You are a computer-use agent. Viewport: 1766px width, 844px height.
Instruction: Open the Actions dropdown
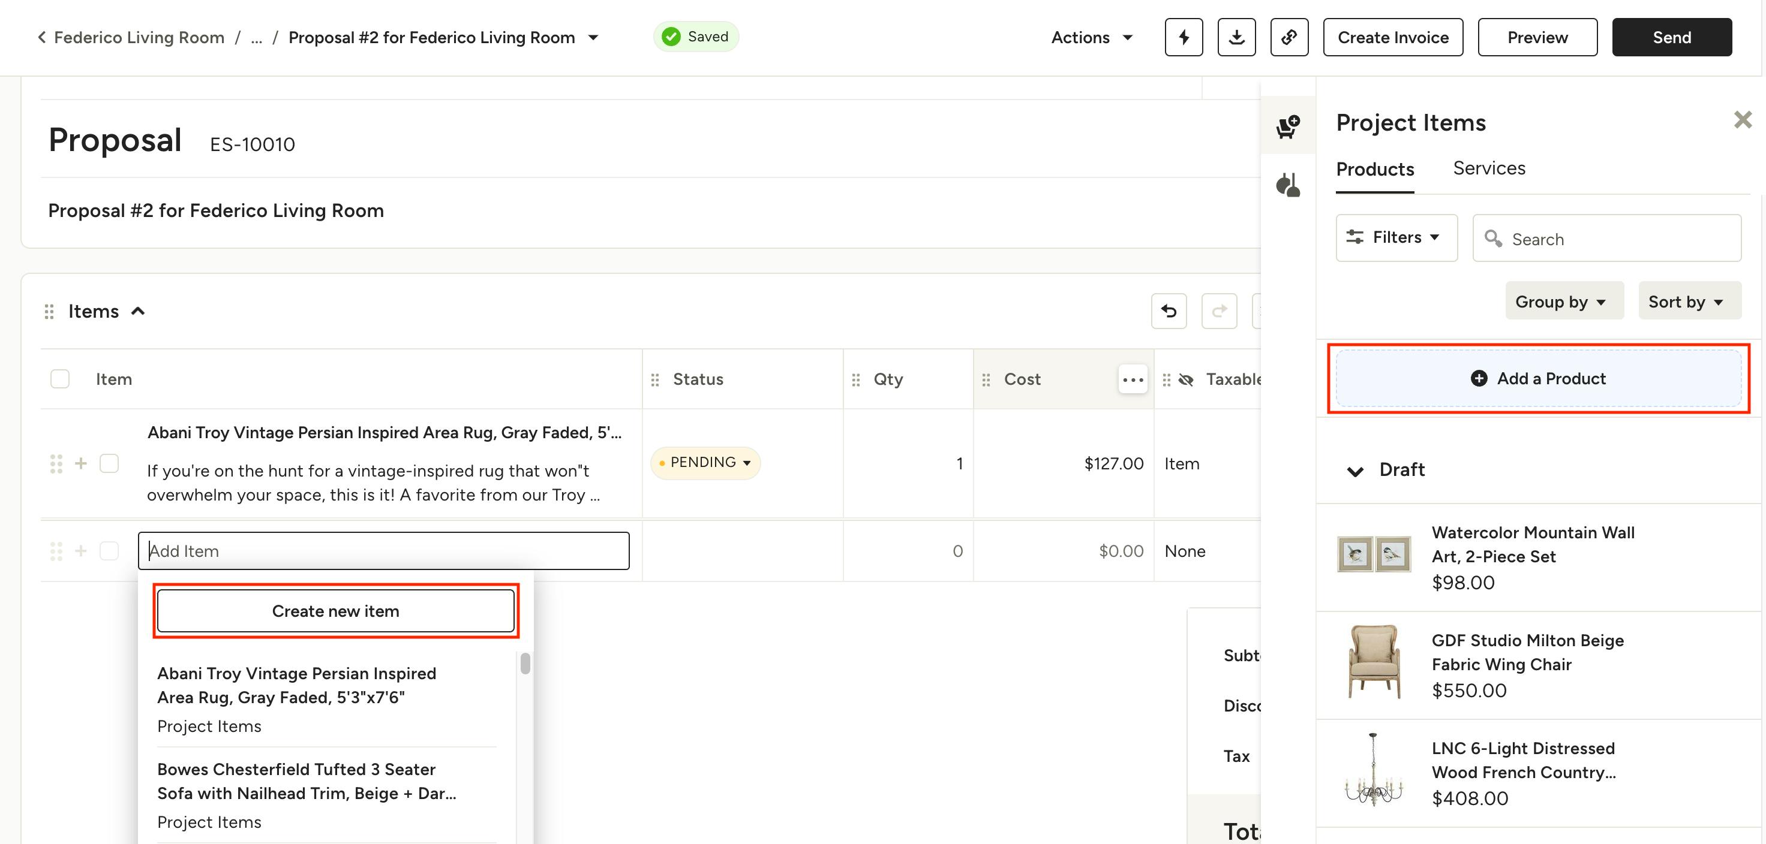click(1091, 37)
